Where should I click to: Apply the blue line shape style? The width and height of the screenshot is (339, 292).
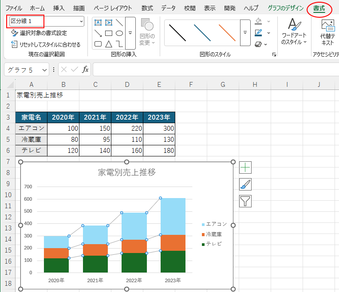point(202,33)
